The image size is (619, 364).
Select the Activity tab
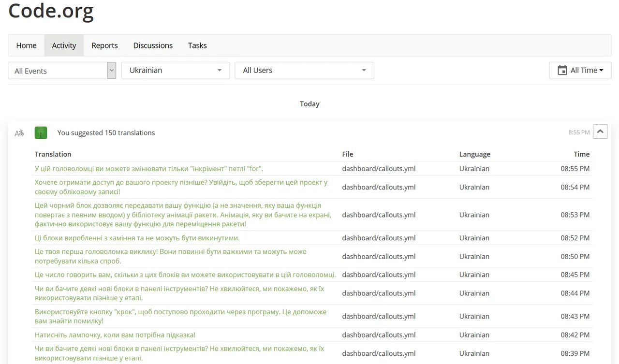click(x=64, y=45)
